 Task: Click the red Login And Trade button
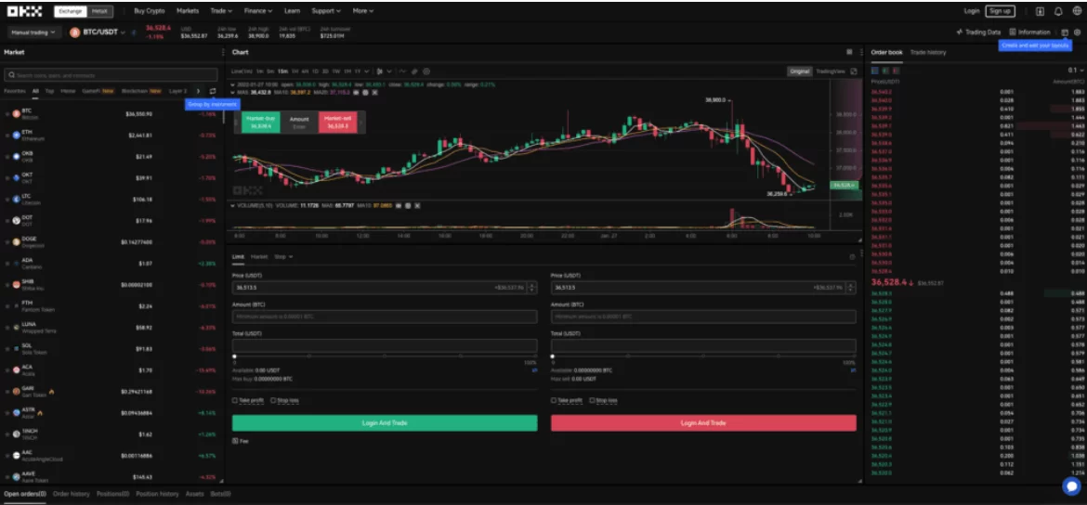click(x=703, y=422)
